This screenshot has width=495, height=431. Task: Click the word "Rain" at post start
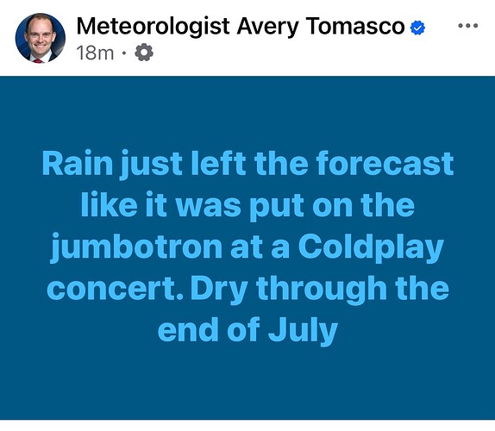pos(78,164)
